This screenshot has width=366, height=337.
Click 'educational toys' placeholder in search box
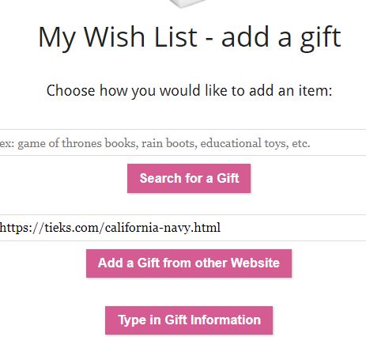[244, 143]
